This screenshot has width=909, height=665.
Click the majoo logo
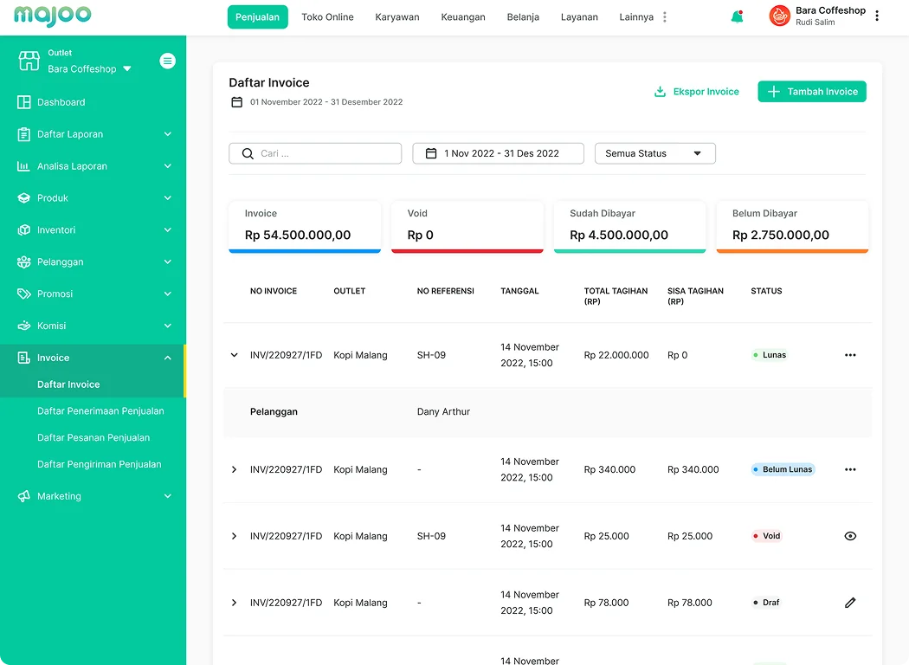coord(52,16)
